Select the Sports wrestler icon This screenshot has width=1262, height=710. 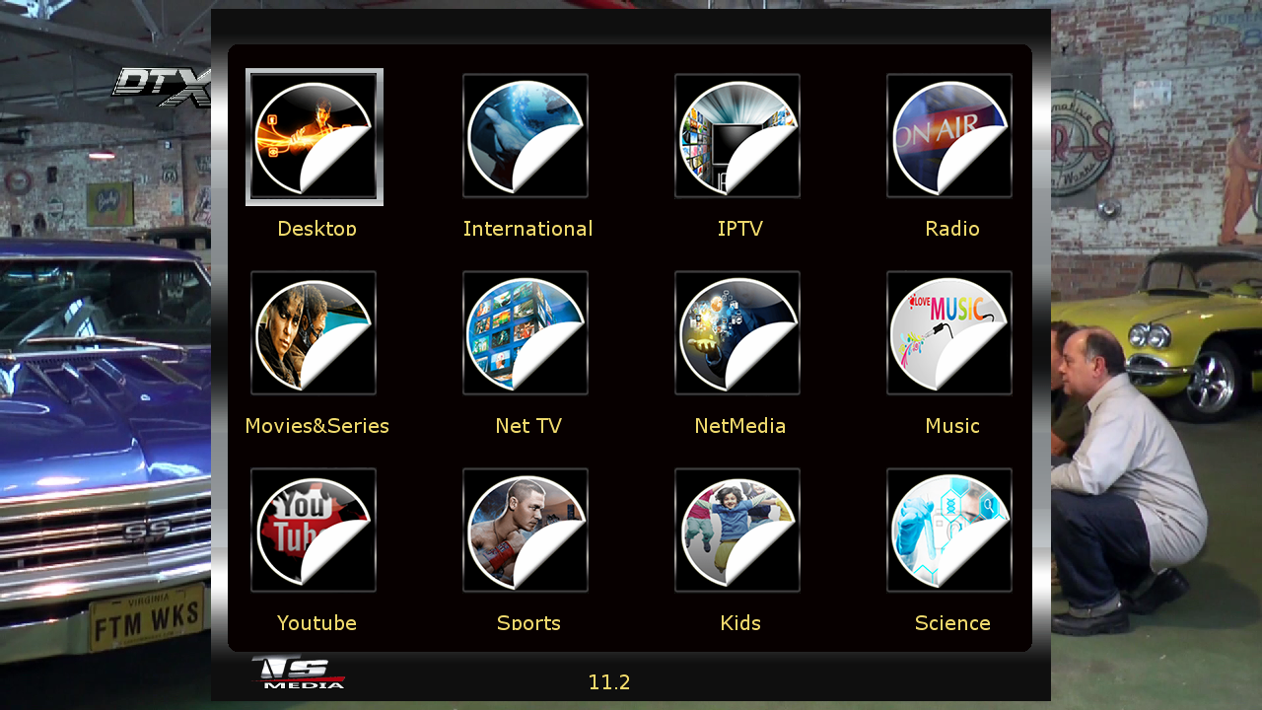526,531
